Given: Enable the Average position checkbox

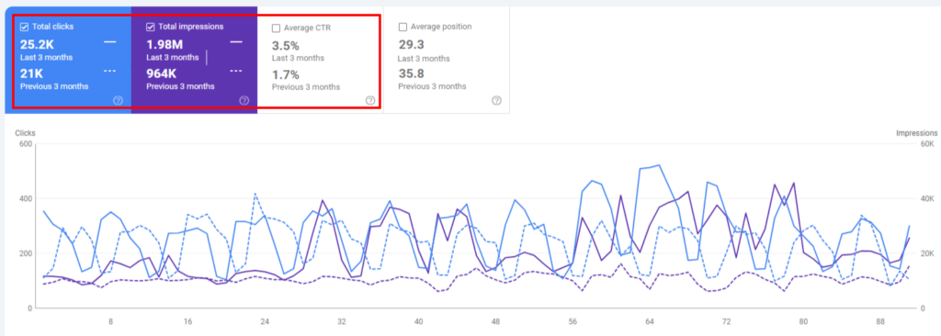Looking at the screenshot, I should 402,27.
